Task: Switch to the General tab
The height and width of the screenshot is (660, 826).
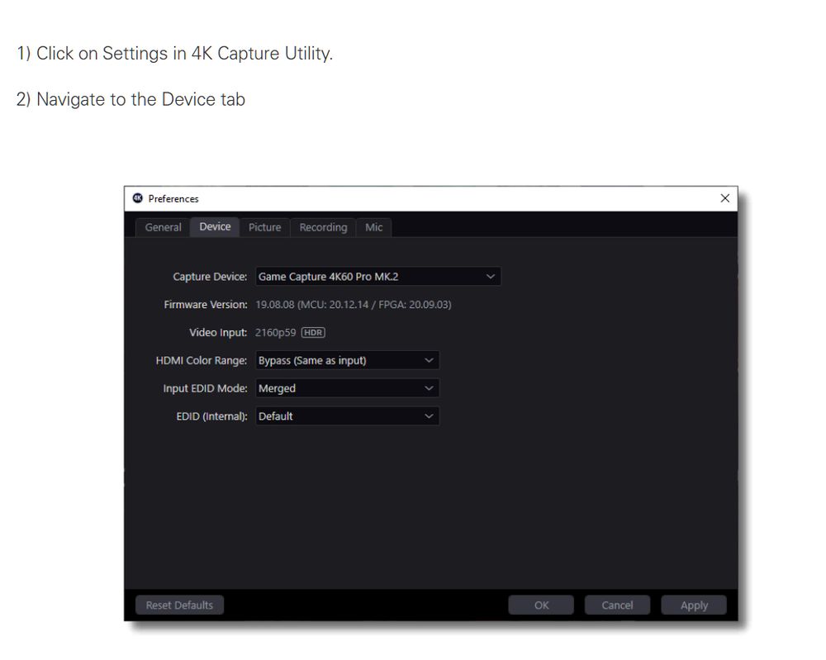Action: [163, 227]
